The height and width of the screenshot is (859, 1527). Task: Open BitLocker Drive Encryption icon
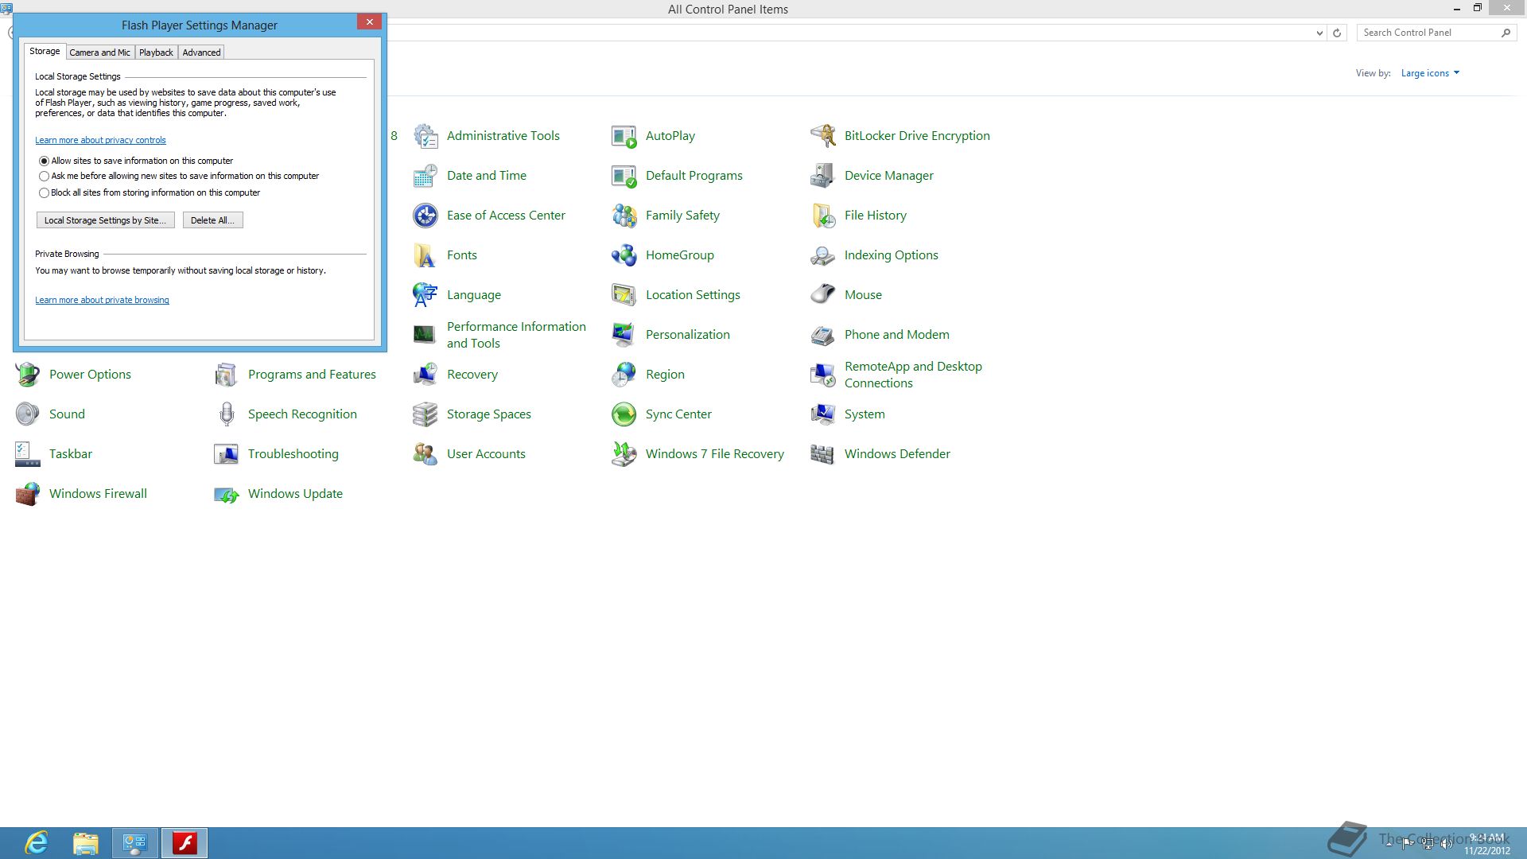click(823, 136)
